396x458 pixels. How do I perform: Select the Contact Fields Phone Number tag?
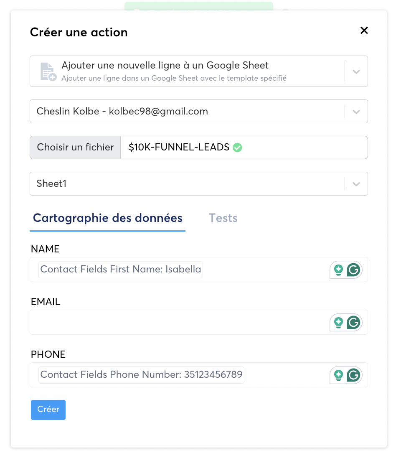tap(141, 375)
